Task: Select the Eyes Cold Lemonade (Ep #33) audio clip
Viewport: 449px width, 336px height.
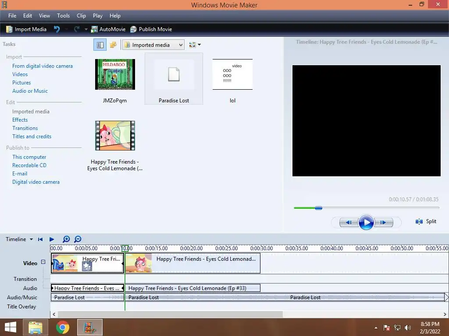Action: (x=193, y=288)
